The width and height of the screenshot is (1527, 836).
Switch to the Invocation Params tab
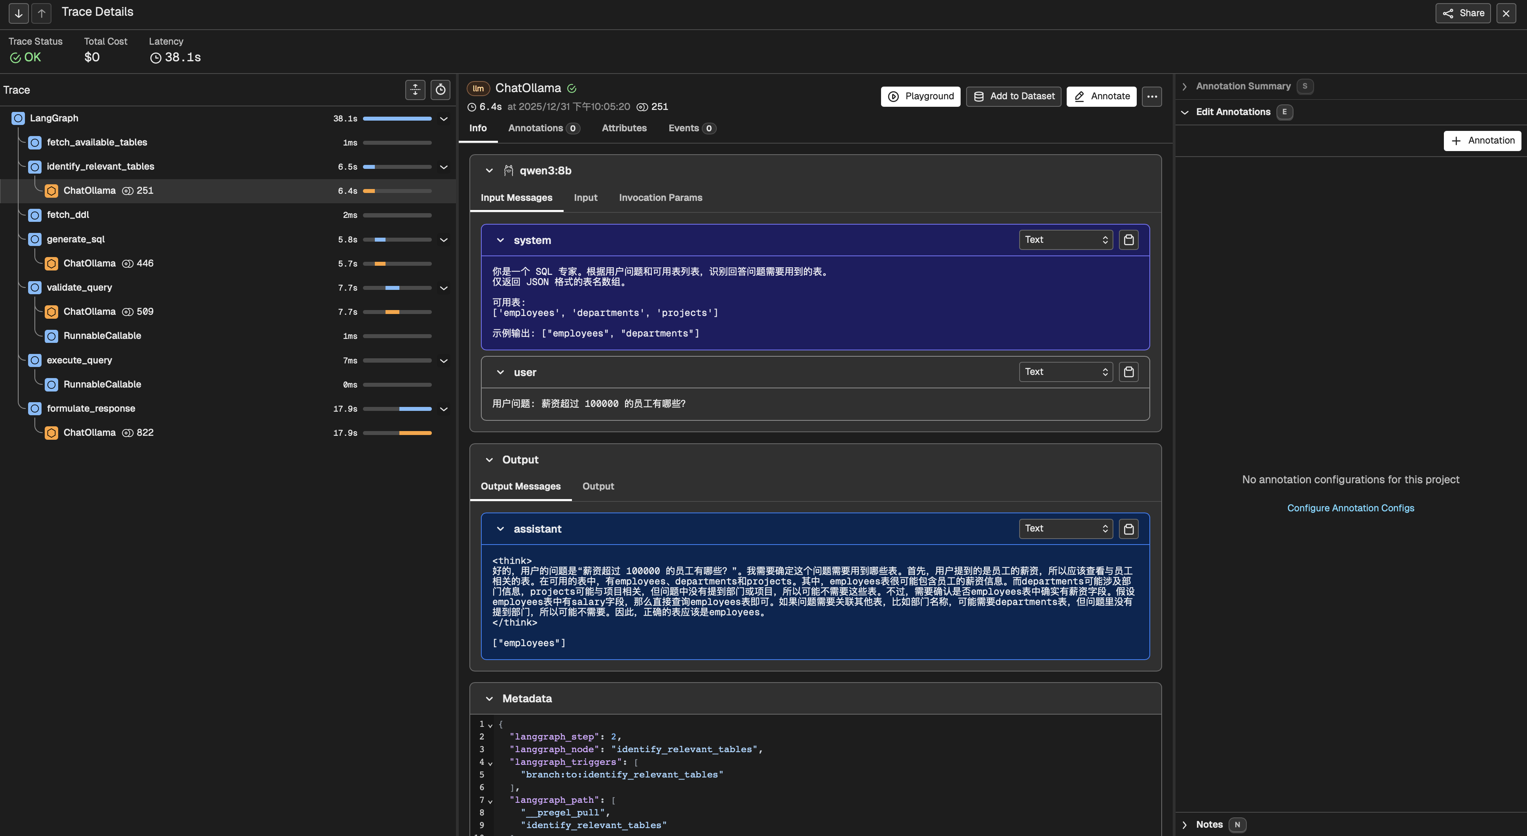[660, 198]
